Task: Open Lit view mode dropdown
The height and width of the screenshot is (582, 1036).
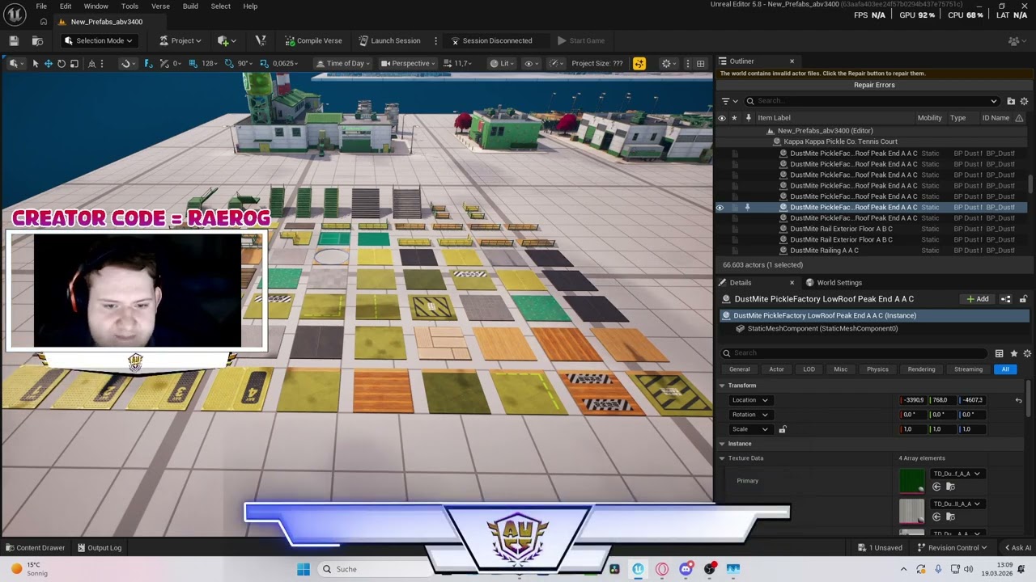Action: (x=502, y=63)
